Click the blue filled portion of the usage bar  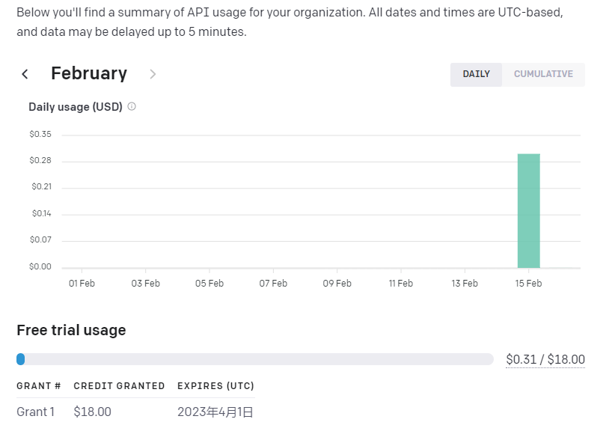click(x=21, y=359)
